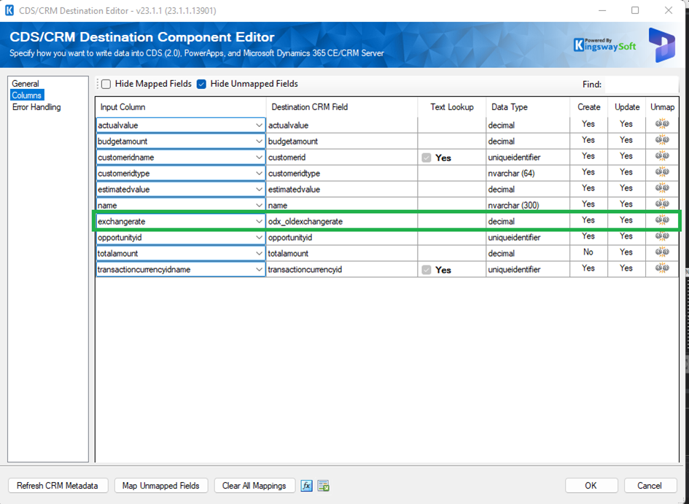Image resolution: width=689 pixels, height=504 pixels.
Task: Toggle Hide Mapped Fields checkbox
Action: pos(106,84)
